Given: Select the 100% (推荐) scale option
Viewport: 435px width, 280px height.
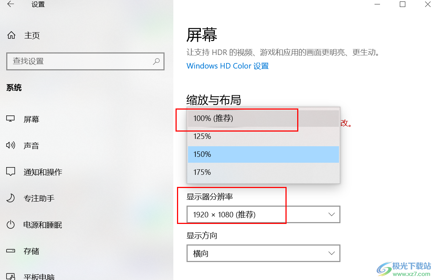Looking at the screenshot, I should pyautogui.click(x=213, y=118).
